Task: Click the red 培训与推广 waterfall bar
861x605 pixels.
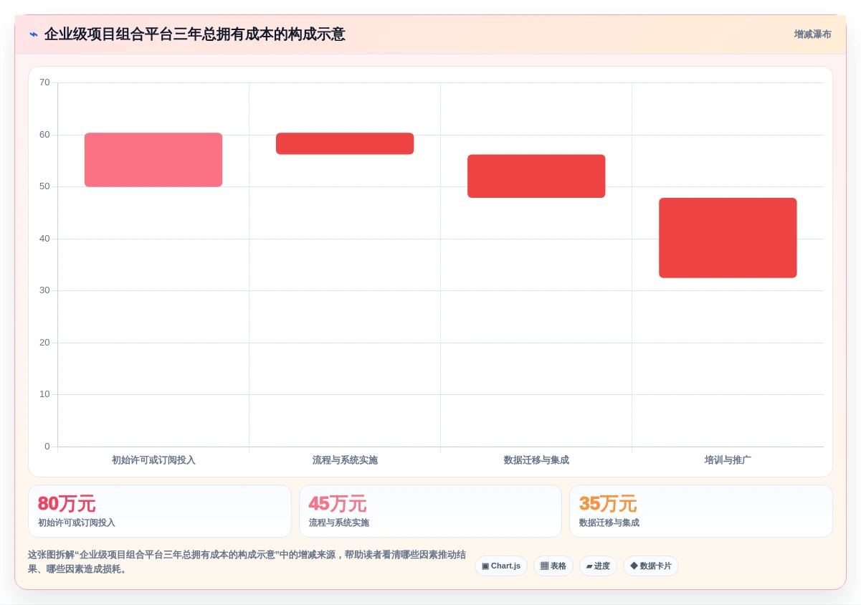Action: (x=728, y=238)
